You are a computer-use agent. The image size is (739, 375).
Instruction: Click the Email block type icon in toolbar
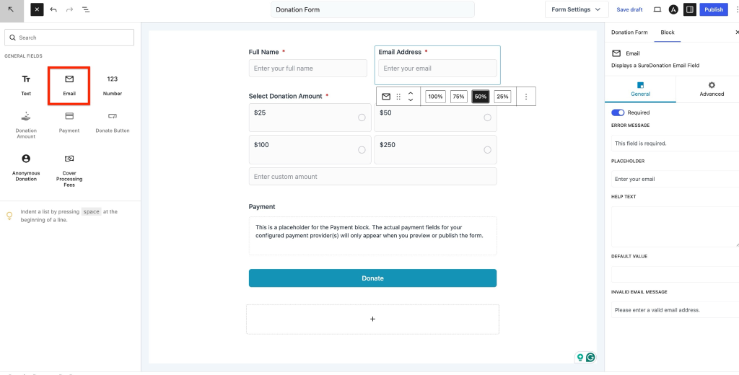point(386,97)
